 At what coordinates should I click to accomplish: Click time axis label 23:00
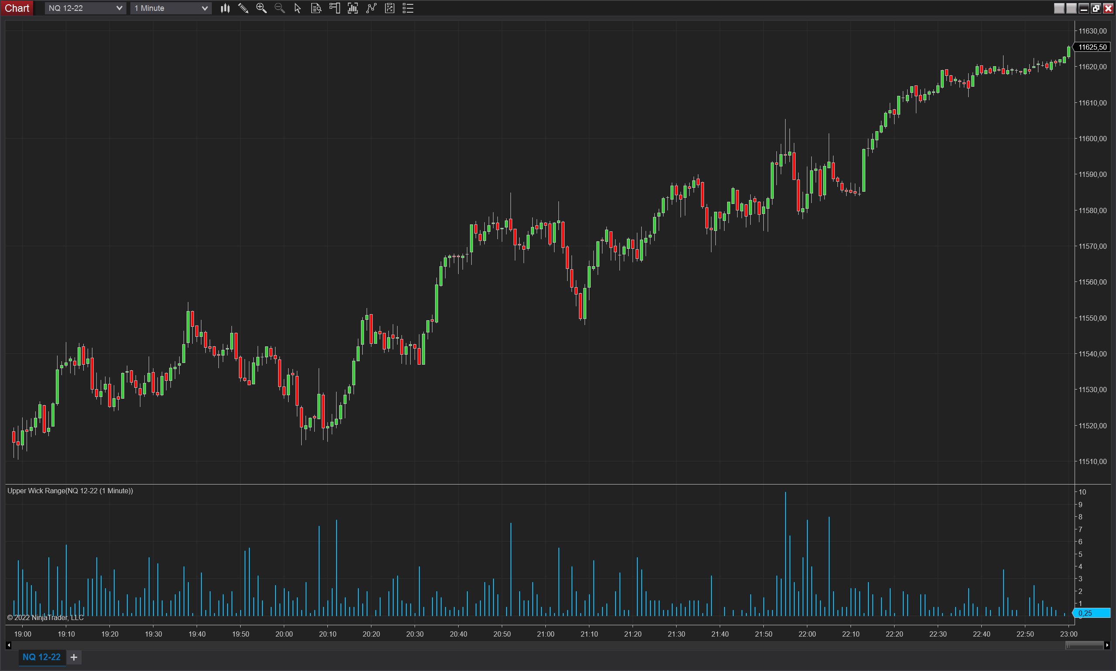[1068, 634]
